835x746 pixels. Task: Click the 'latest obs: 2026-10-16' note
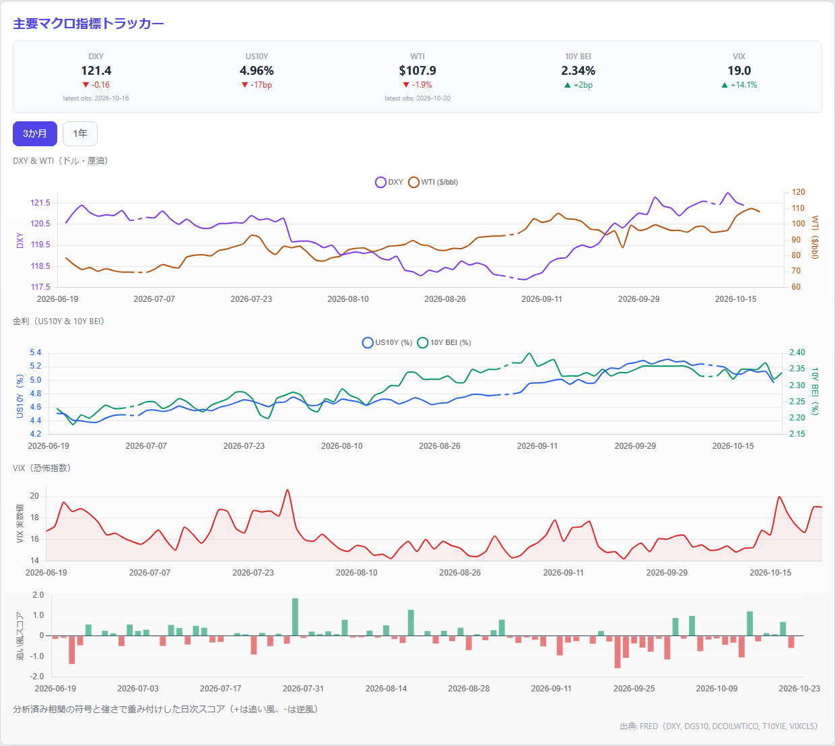(x=96, y=98)
